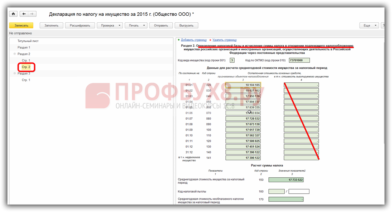Click the Отправить button
The width and height of the screenshot is (392, 212).
[161, 26]
